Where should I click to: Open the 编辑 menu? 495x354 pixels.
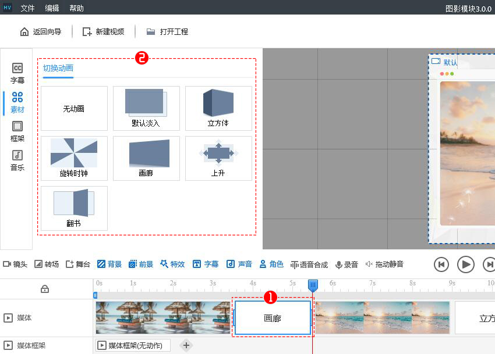[x=52, y=8]
